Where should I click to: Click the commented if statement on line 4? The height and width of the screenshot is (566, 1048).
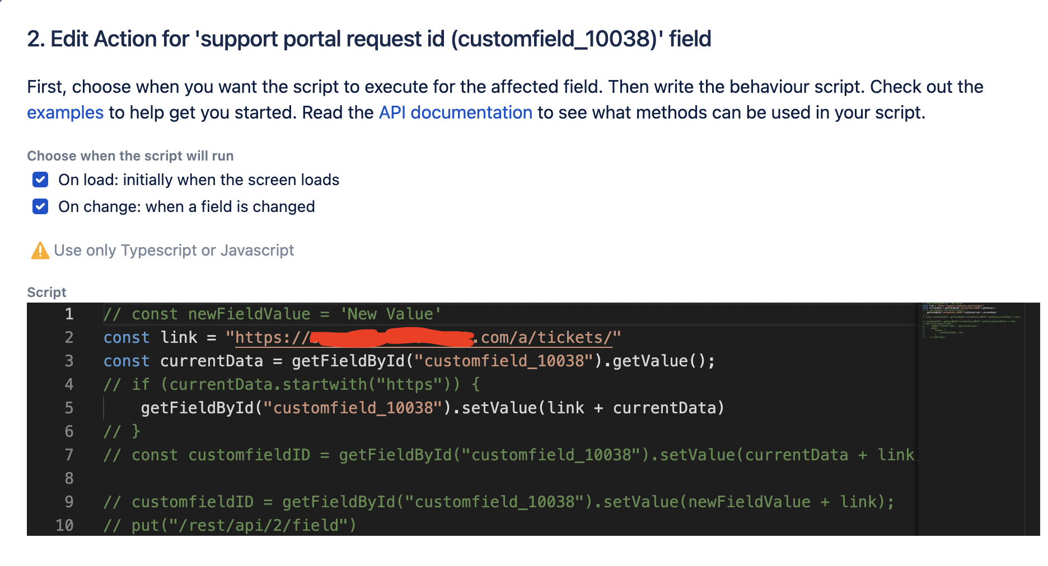click(x=292, y=384)
